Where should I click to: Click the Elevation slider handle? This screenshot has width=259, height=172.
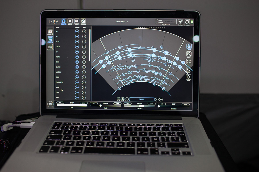[x=159, y=106]
